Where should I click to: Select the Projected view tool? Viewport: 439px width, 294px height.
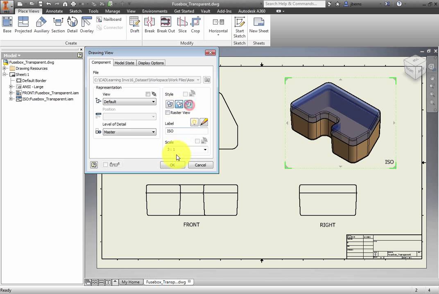[x=23, y=24]
